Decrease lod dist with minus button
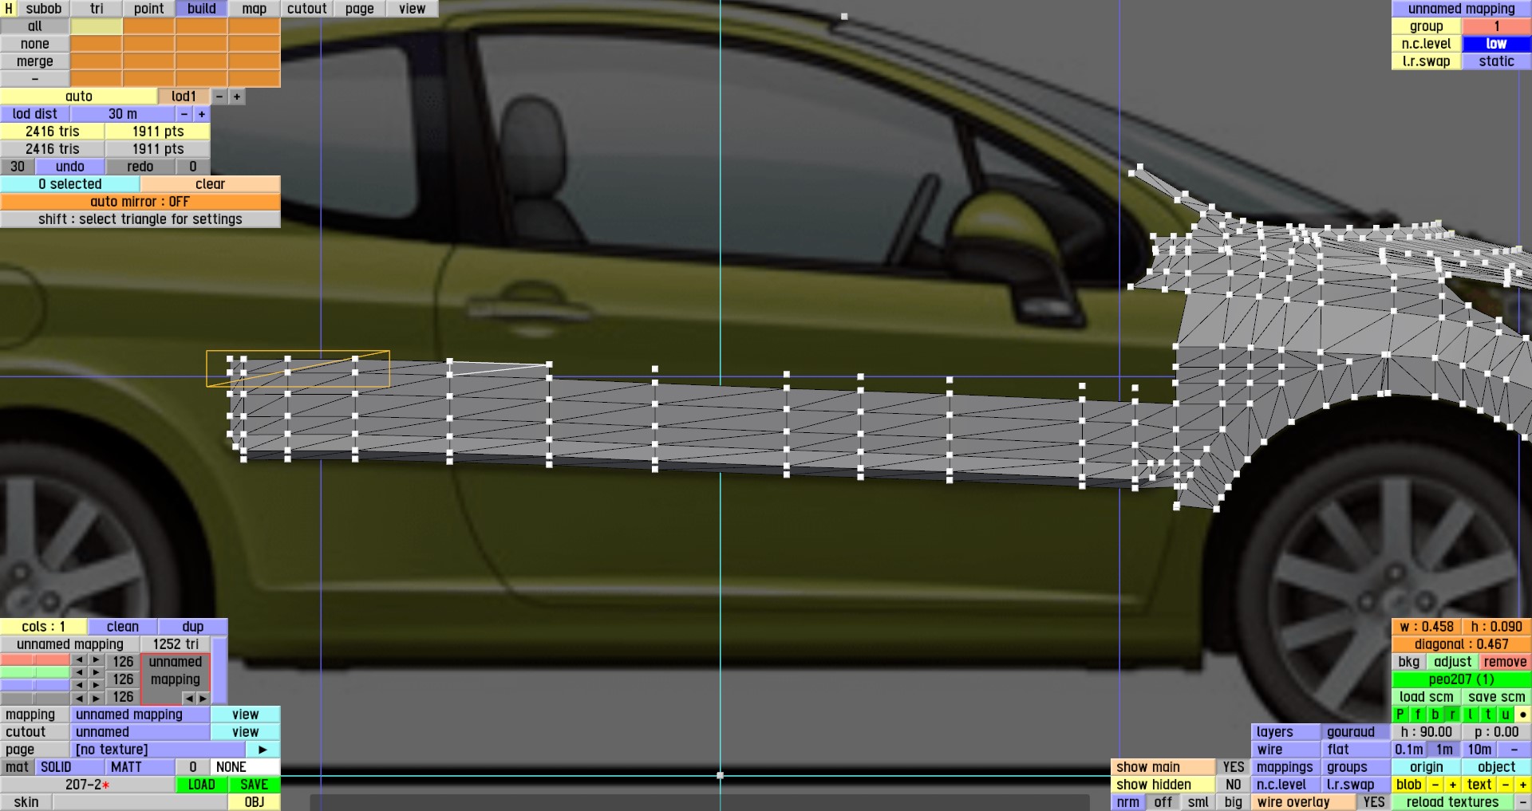The width and height of the screenshot is (1532, 811). click(184, 114)
